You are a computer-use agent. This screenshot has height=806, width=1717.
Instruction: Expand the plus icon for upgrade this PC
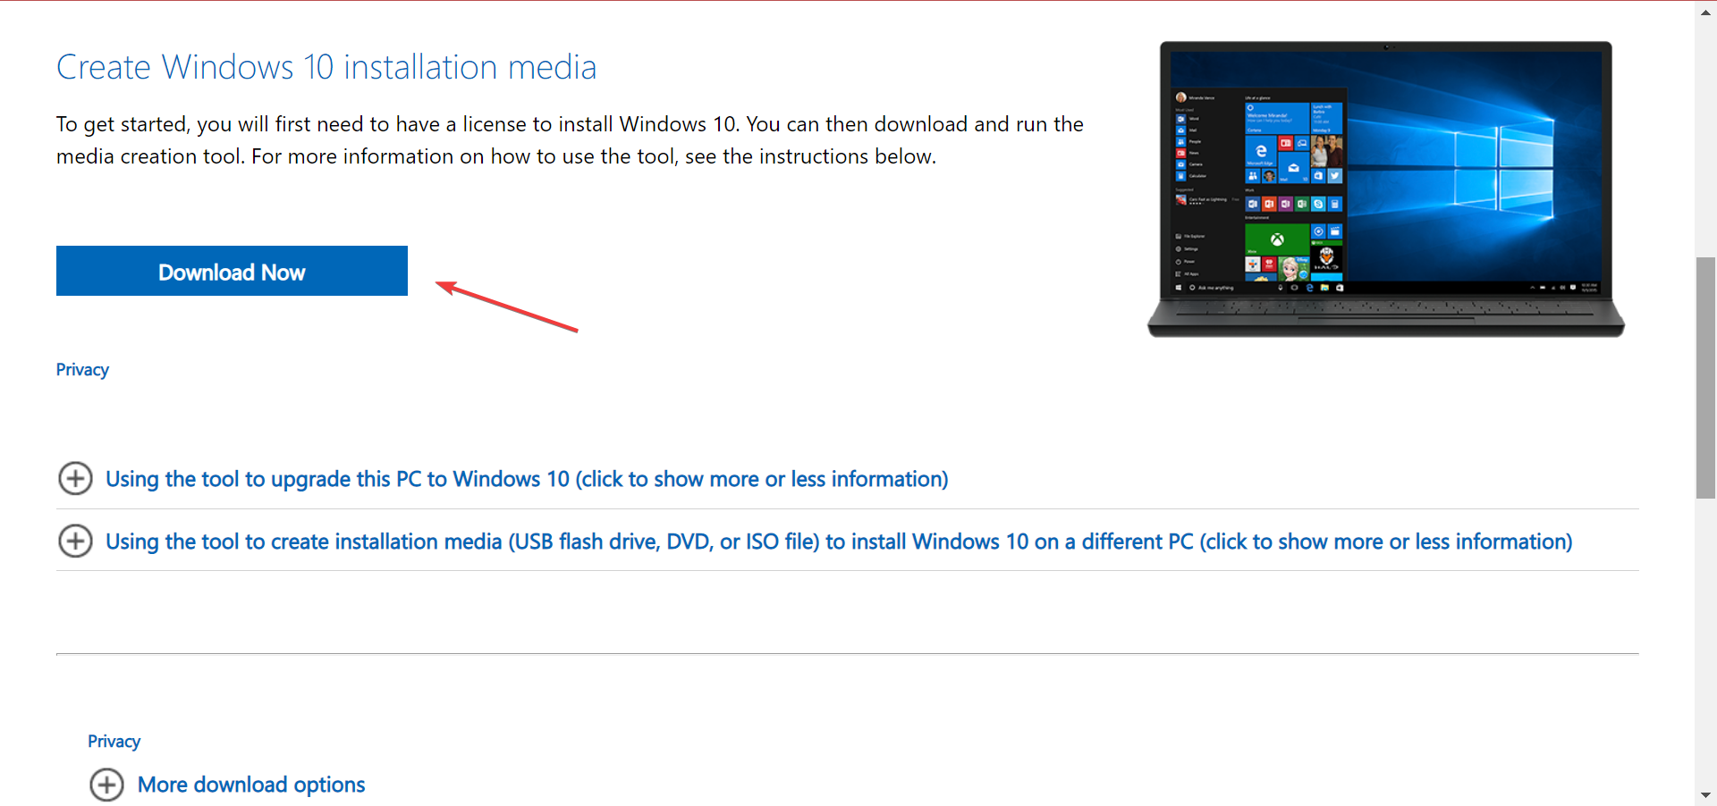pos(75,478)
